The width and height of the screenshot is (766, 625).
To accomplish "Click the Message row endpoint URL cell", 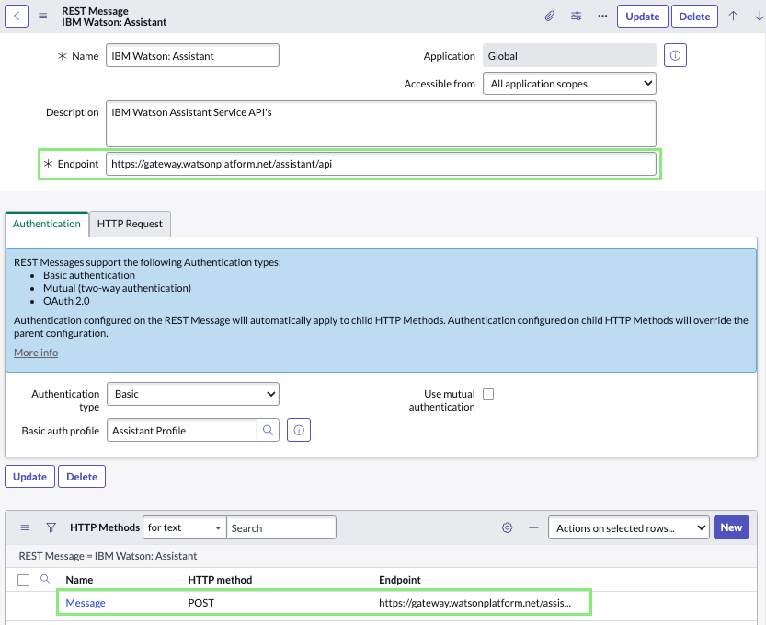I will pos(474,603).
